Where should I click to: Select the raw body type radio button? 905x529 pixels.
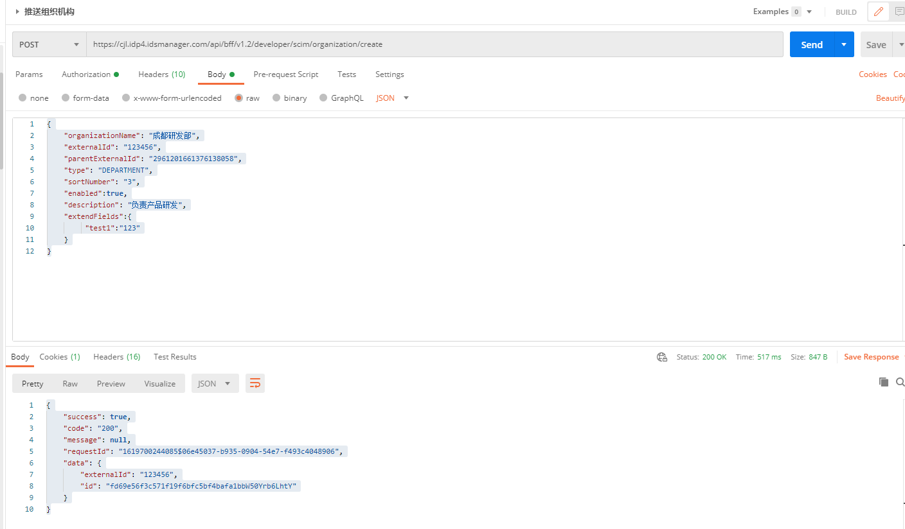(x=238, y=98)
